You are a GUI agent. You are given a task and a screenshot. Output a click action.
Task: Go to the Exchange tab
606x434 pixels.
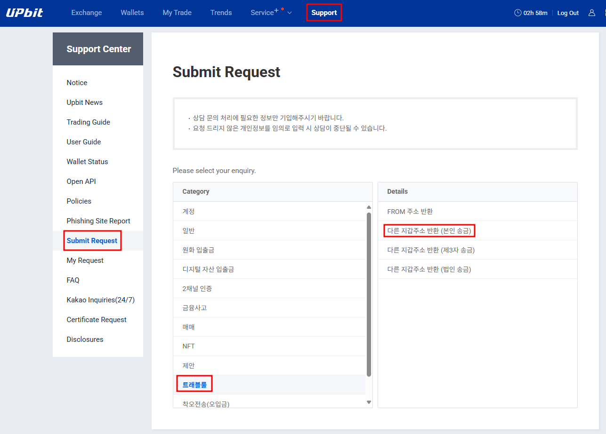pos(87,13)
